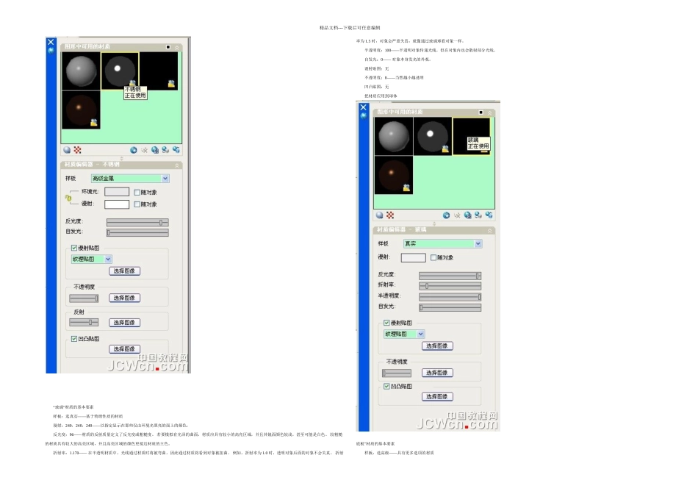
Task: Apply material to objects in 不锈钢 palette
Action: click(165, 150)
